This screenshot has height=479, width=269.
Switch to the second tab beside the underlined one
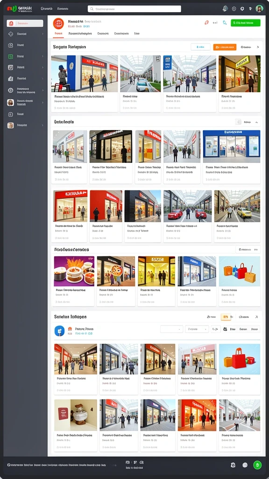click(80, 34)
